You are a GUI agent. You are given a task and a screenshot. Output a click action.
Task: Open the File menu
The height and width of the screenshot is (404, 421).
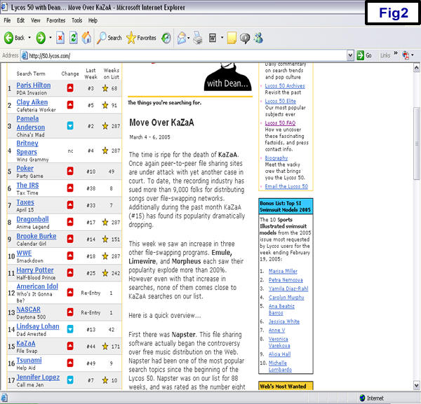[7, 20]
